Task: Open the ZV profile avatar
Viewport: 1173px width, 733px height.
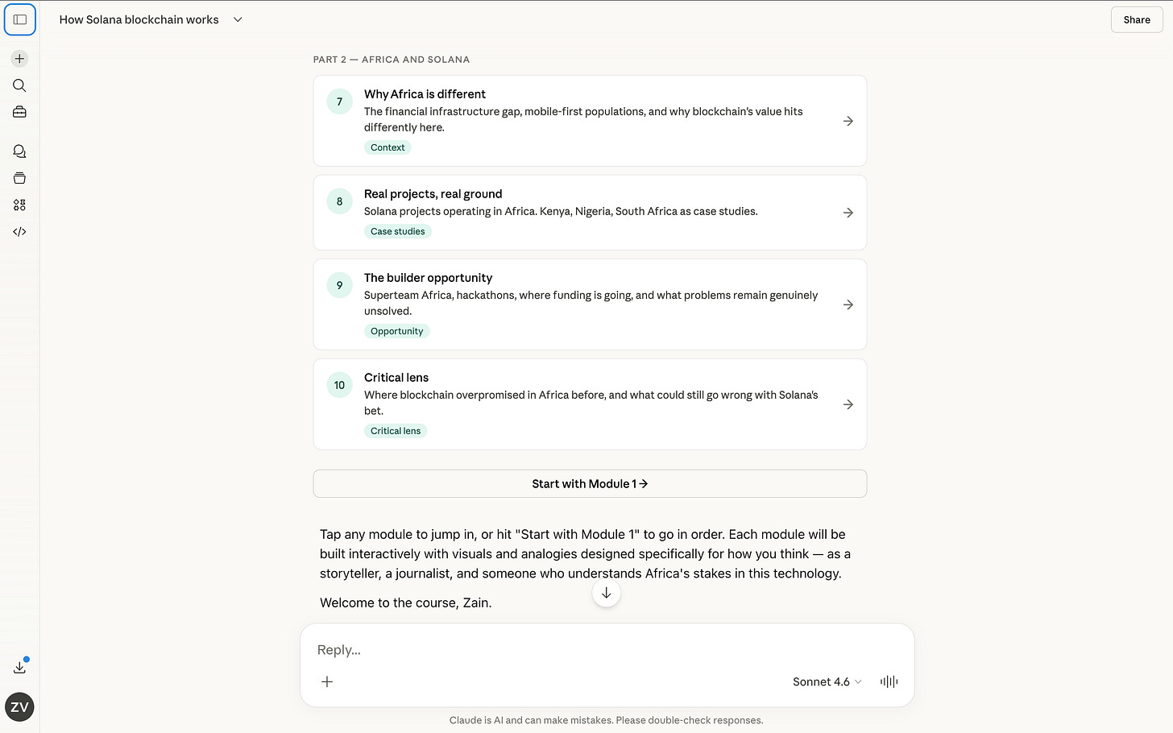Action: pos(19,707)
